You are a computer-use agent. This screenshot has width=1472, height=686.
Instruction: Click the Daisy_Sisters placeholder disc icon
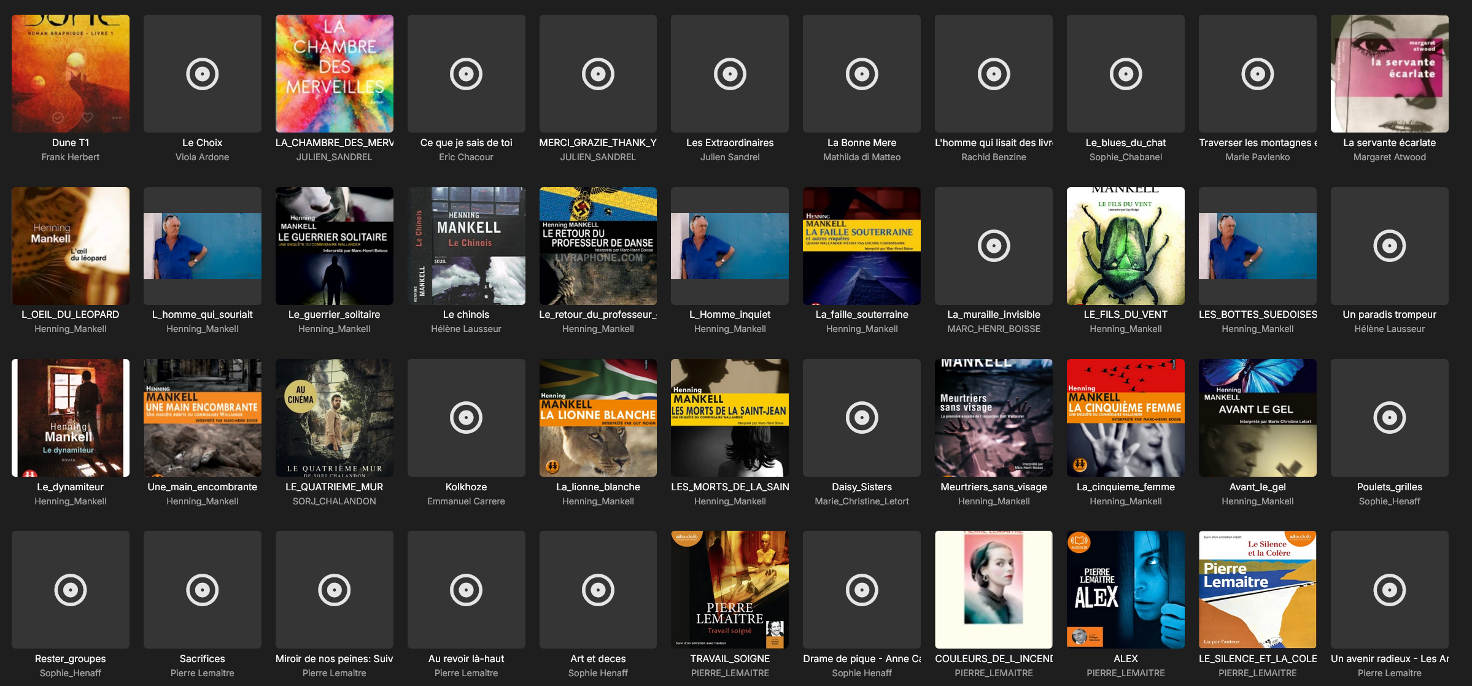861,418
